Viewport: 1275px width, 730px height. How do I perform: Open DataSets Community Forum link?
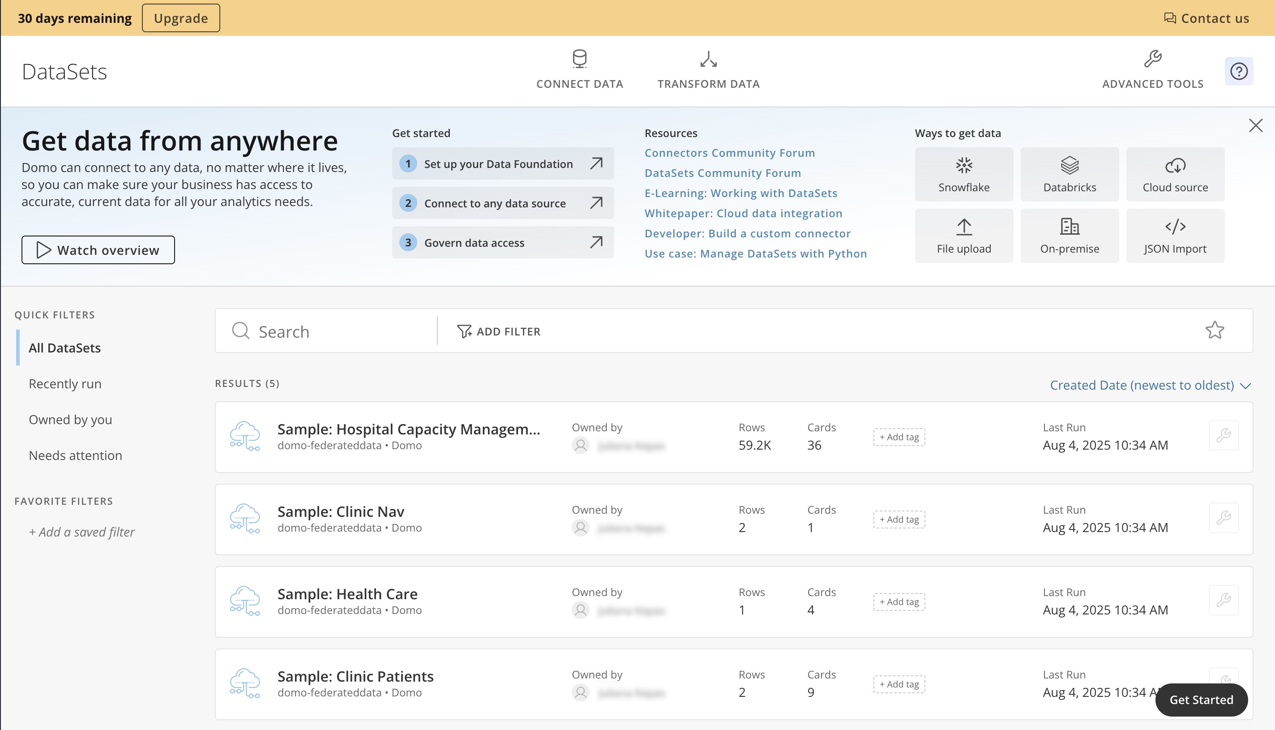click(723, 173)
